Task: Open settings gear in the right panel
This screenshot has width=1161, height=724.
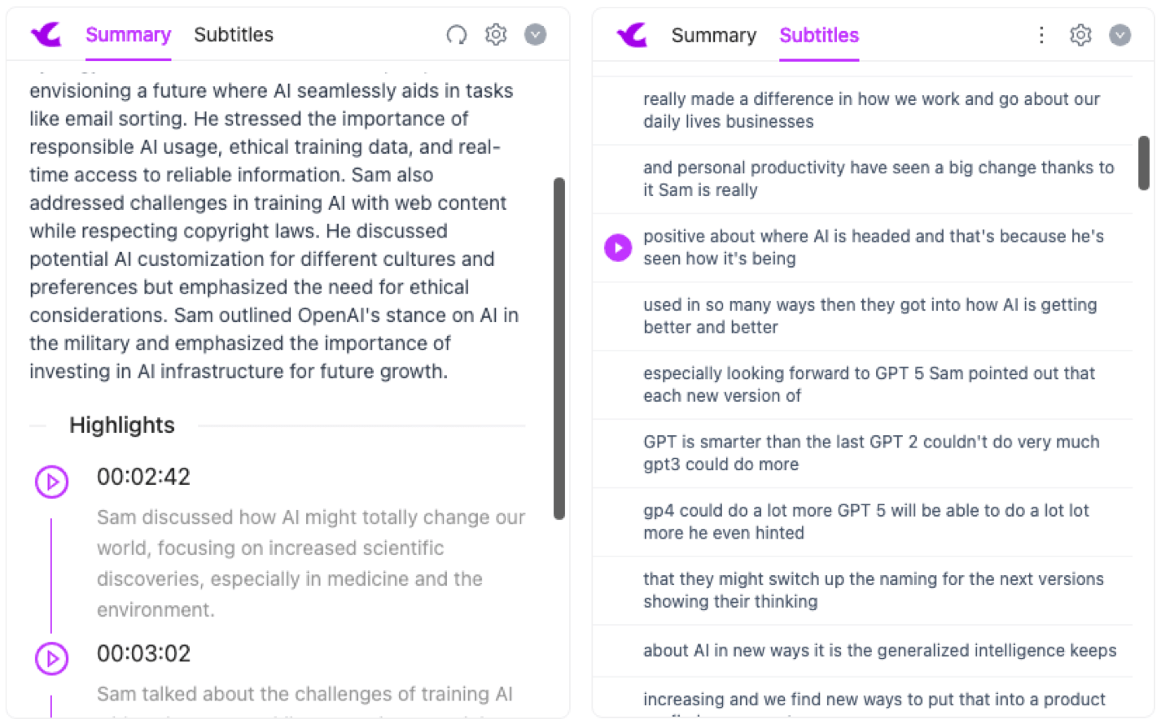Action: [x=1080, y=35]
